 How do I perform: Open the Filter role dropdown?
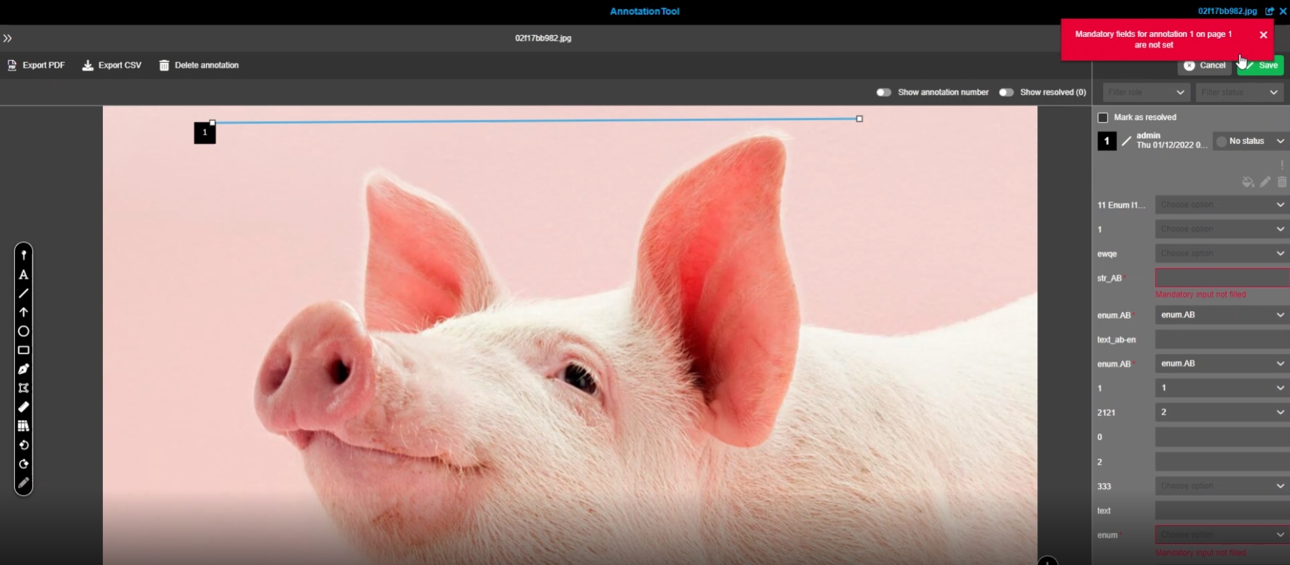(x=1146, y=92)
